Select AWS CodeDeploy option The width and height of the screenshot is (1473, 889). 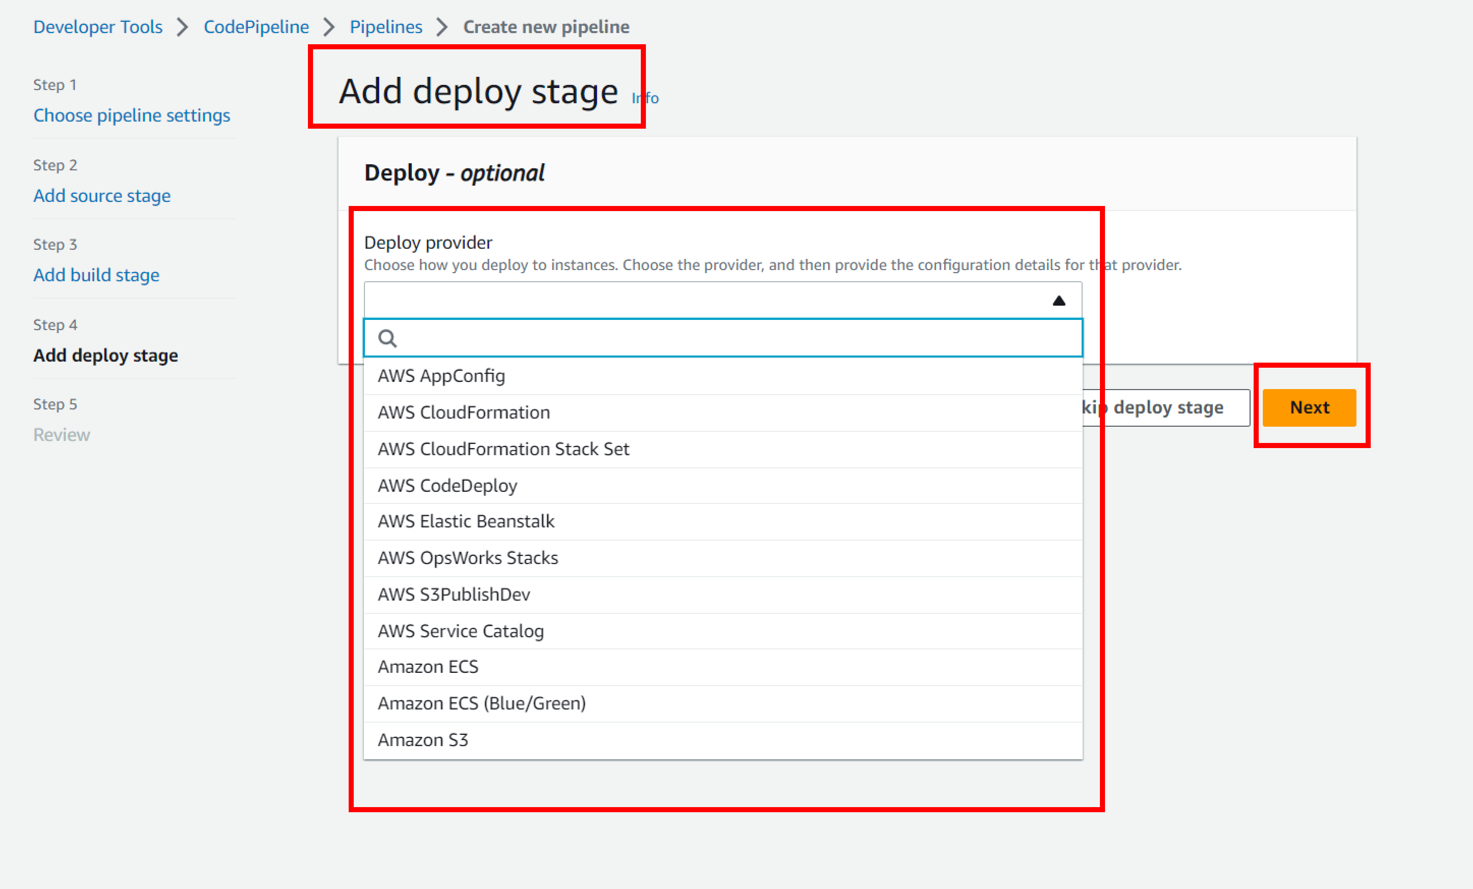click(723, 485)
